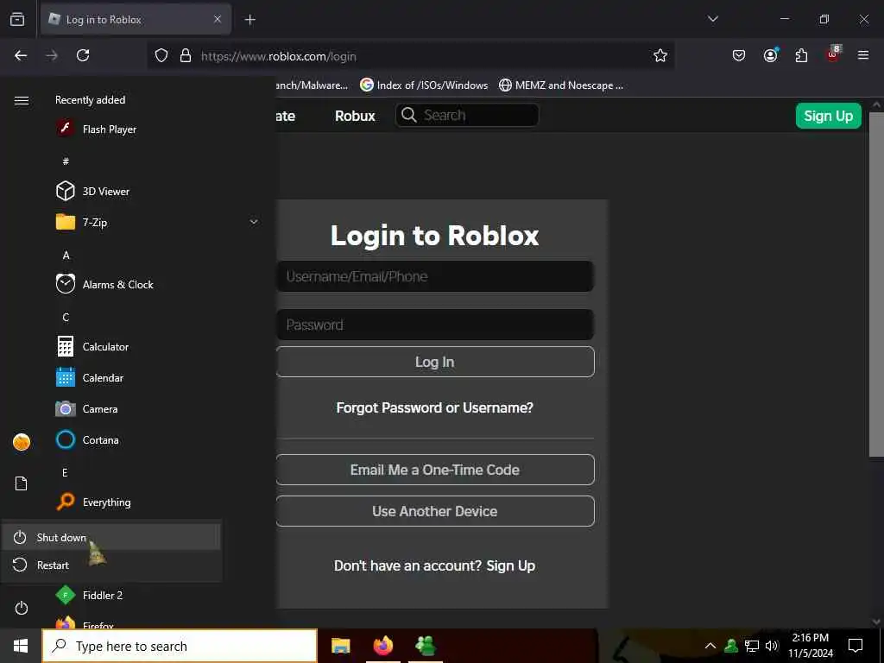Click Email Me a One-Time Code
This screenshot has width=884, height=663.
(435, 470)
